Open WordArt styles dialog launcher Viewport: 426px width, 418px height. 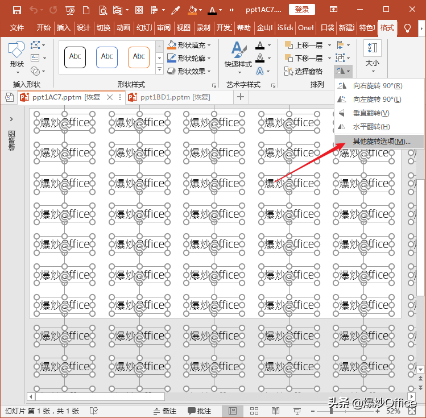[274, 85]
